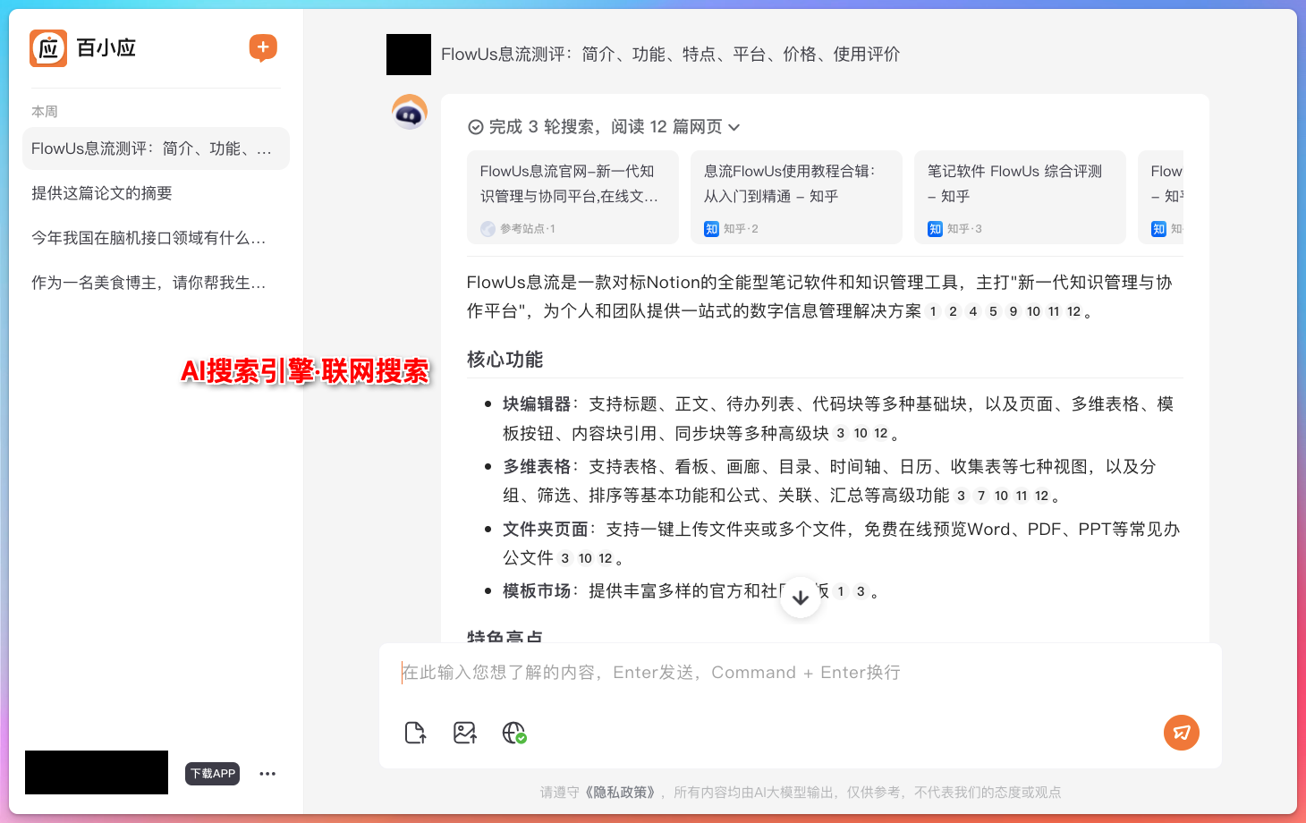
Task: Click the 模板市场 bold term
Action: click(537, 591)
